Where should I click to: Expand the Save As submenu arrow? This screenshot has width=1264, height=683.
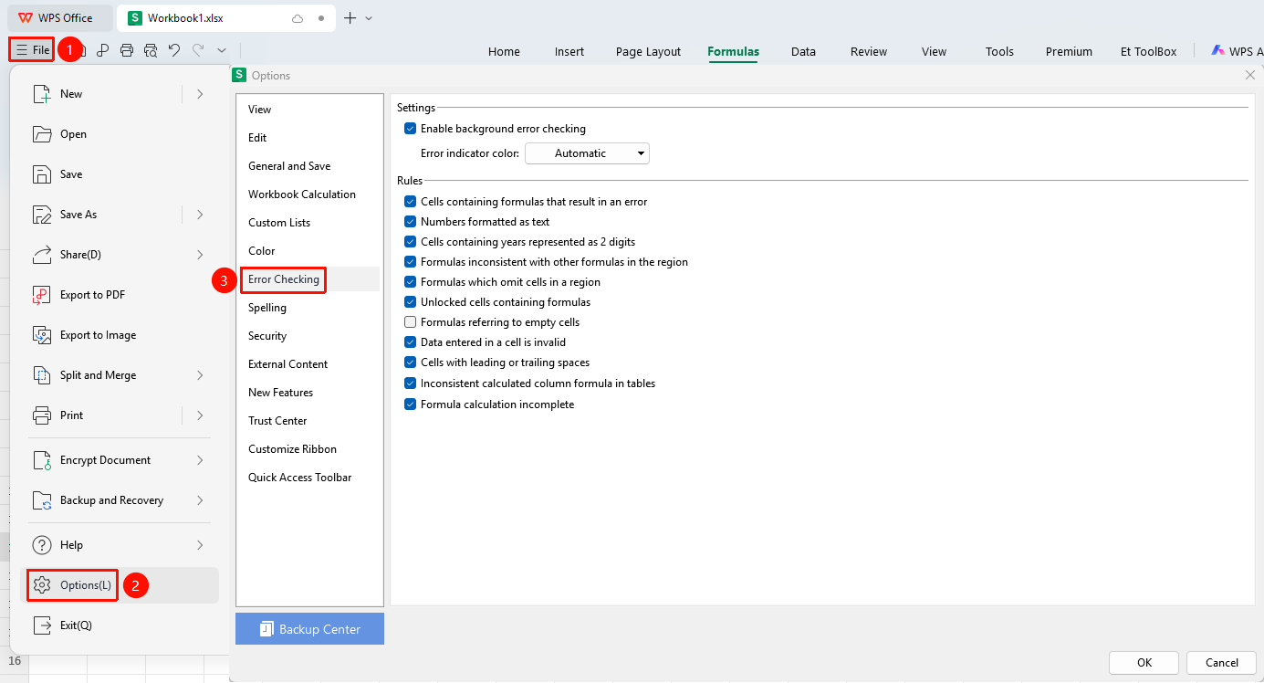(200, 215)
